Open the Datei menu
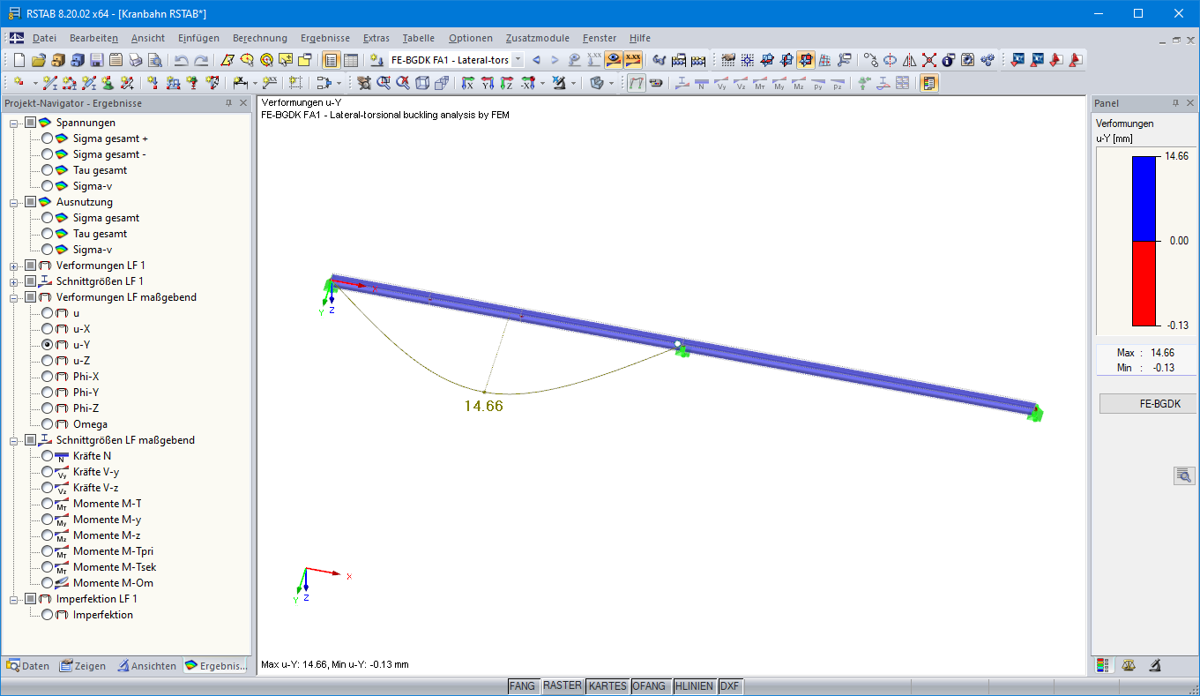 [44, 38]
